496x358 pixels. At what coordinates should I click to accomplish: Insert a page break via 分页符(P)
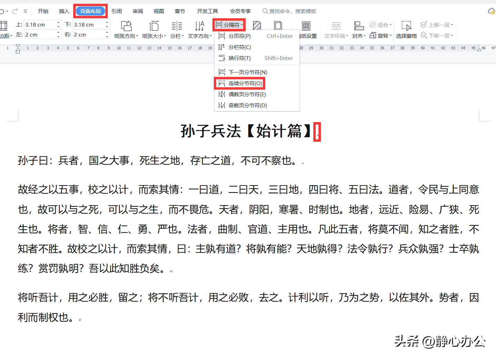(239, 36)
